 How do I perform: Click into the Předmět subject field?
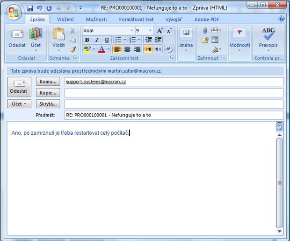(x=174, y=115)
